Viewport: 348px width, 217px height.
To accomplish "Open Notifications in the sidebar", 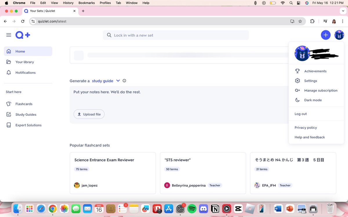I will (x=28, y=73).
